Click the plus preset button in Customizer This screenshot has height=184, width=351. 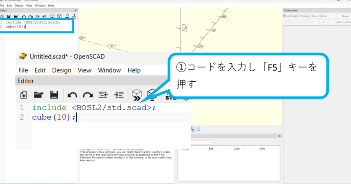click(x=323, y=22)
